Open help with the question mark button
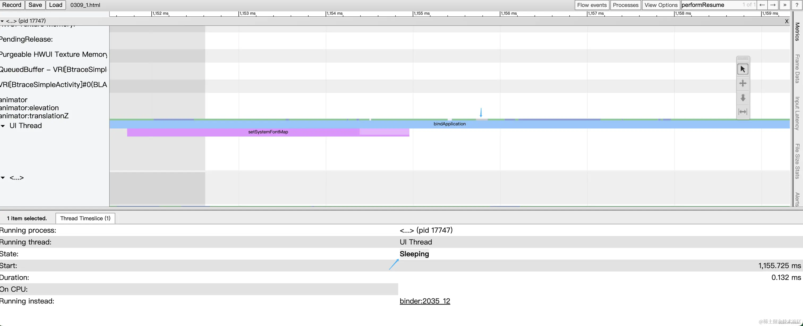Screen dimensions: 803x326 pyautogui.click(x=797, y=5)
